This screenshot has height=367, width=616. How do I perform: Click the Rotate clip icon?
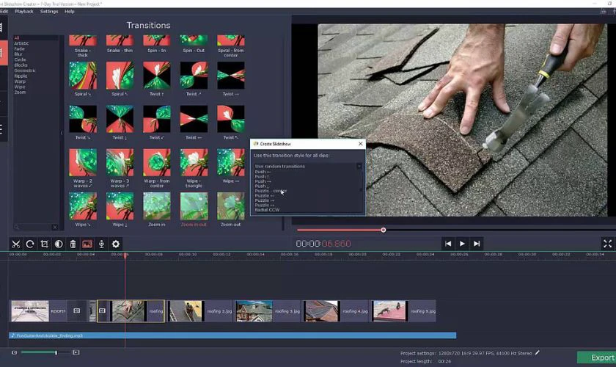(x=30, y=244)
